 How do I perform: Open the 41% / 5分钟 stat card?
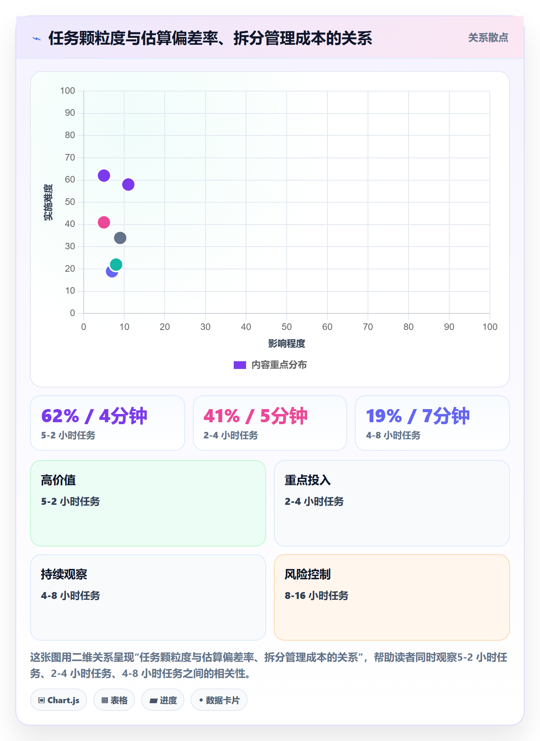[x=270, y=423]
